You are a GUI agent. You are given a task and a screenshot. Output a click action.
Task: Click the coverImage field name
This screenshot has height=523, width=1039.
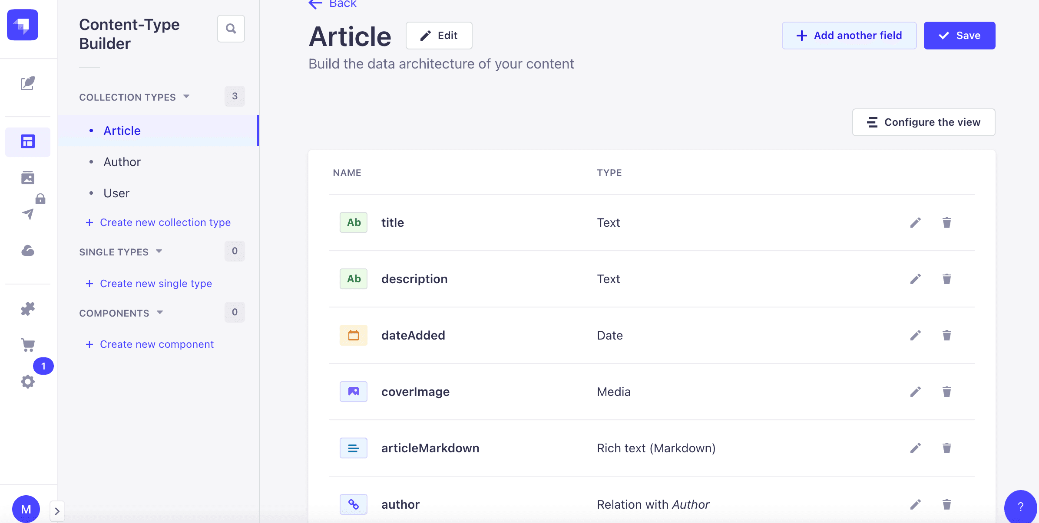click(415, 392)
